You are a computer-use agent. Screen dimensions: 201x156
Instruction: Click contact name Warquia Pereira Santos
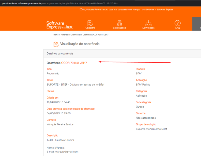click(60, 124)
